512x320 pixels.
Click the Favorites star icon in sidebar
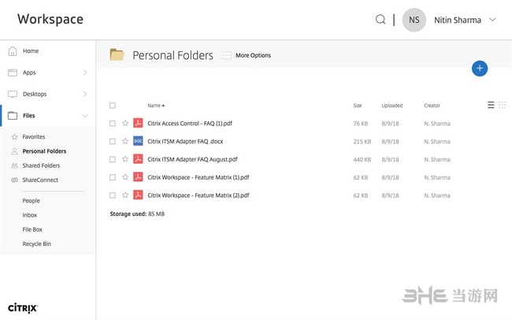(x=14, y=136)
